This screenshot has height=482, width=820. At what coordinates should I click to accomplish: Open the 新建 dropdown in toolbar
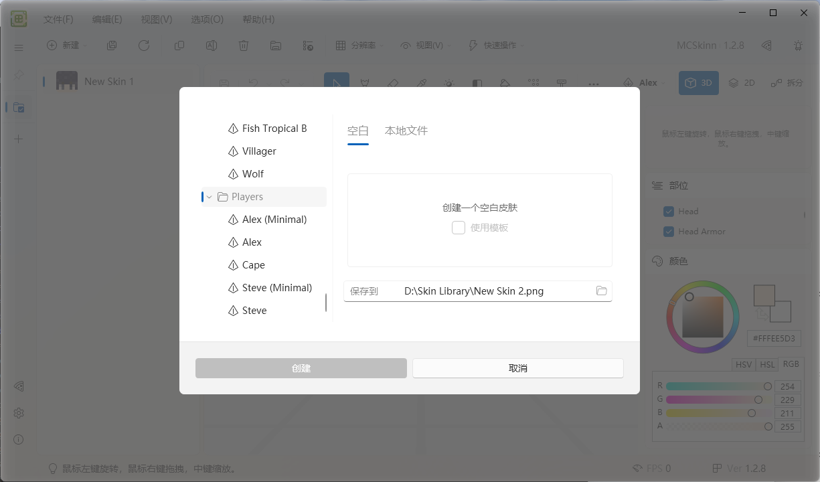(x=67, y=46)
